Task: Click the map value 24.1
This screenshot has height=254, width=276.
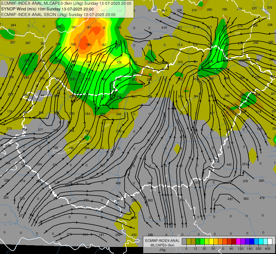Action: [x=164, y=10]
